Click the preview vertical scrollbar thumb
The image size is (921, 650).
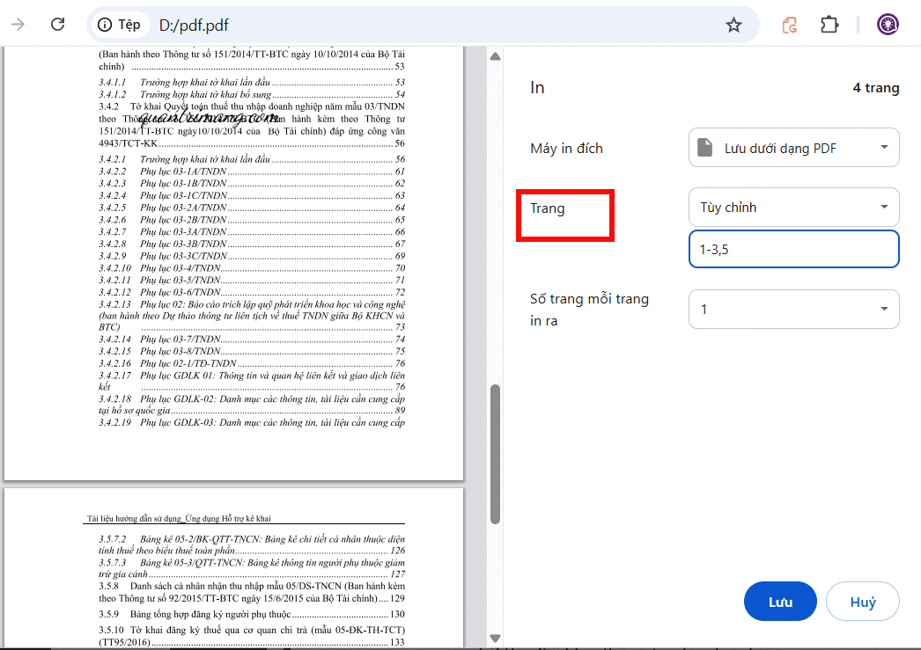(495, 454)
